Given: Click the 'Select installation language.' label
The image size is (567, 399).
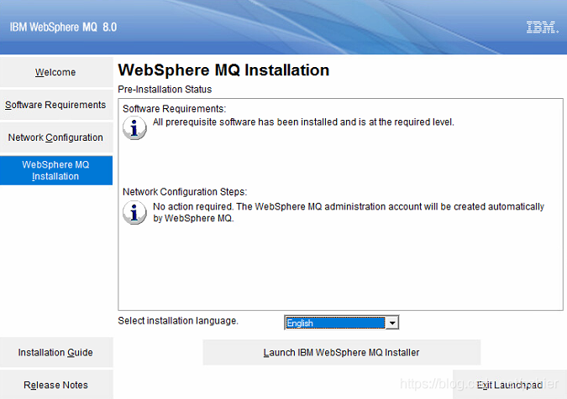Looking at the screenshot, I should point(178,321).
